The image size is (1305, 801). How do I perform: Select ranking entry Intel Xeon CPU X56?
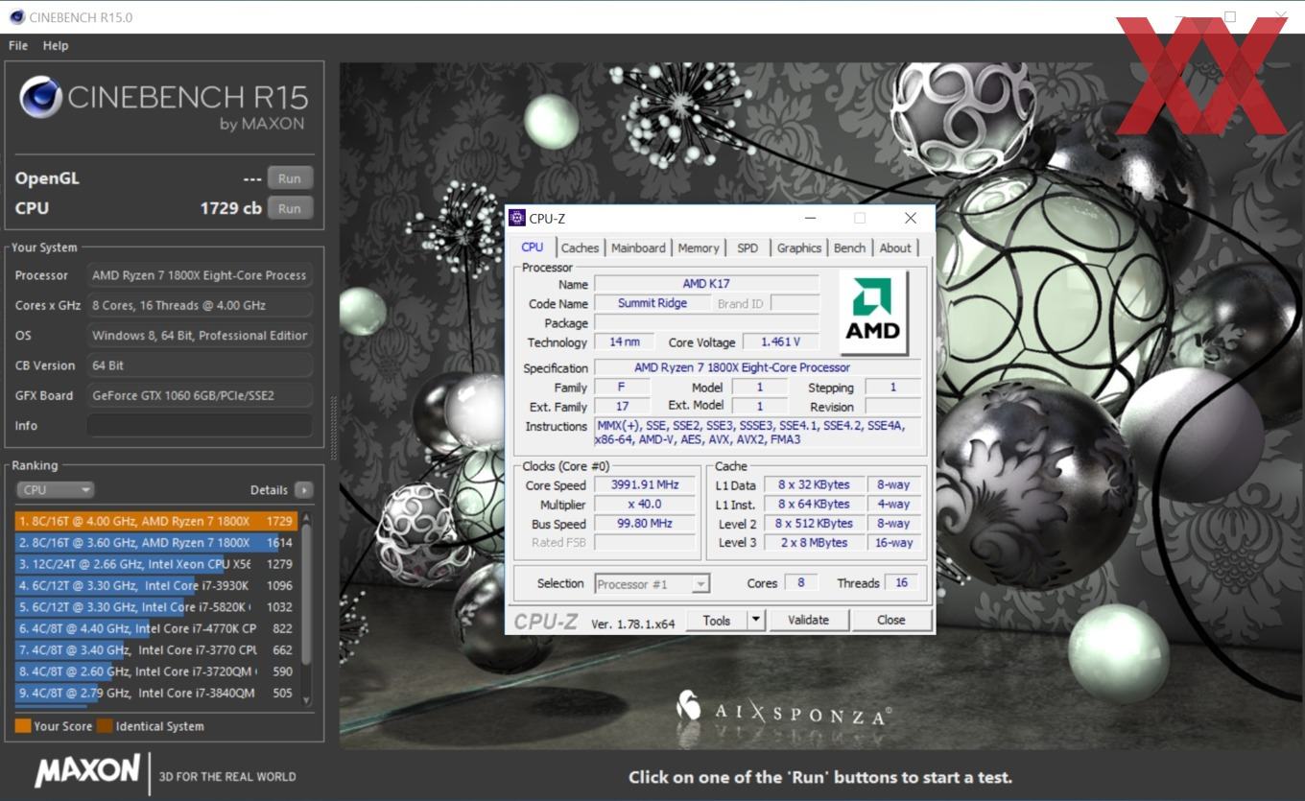click(155, 564)
